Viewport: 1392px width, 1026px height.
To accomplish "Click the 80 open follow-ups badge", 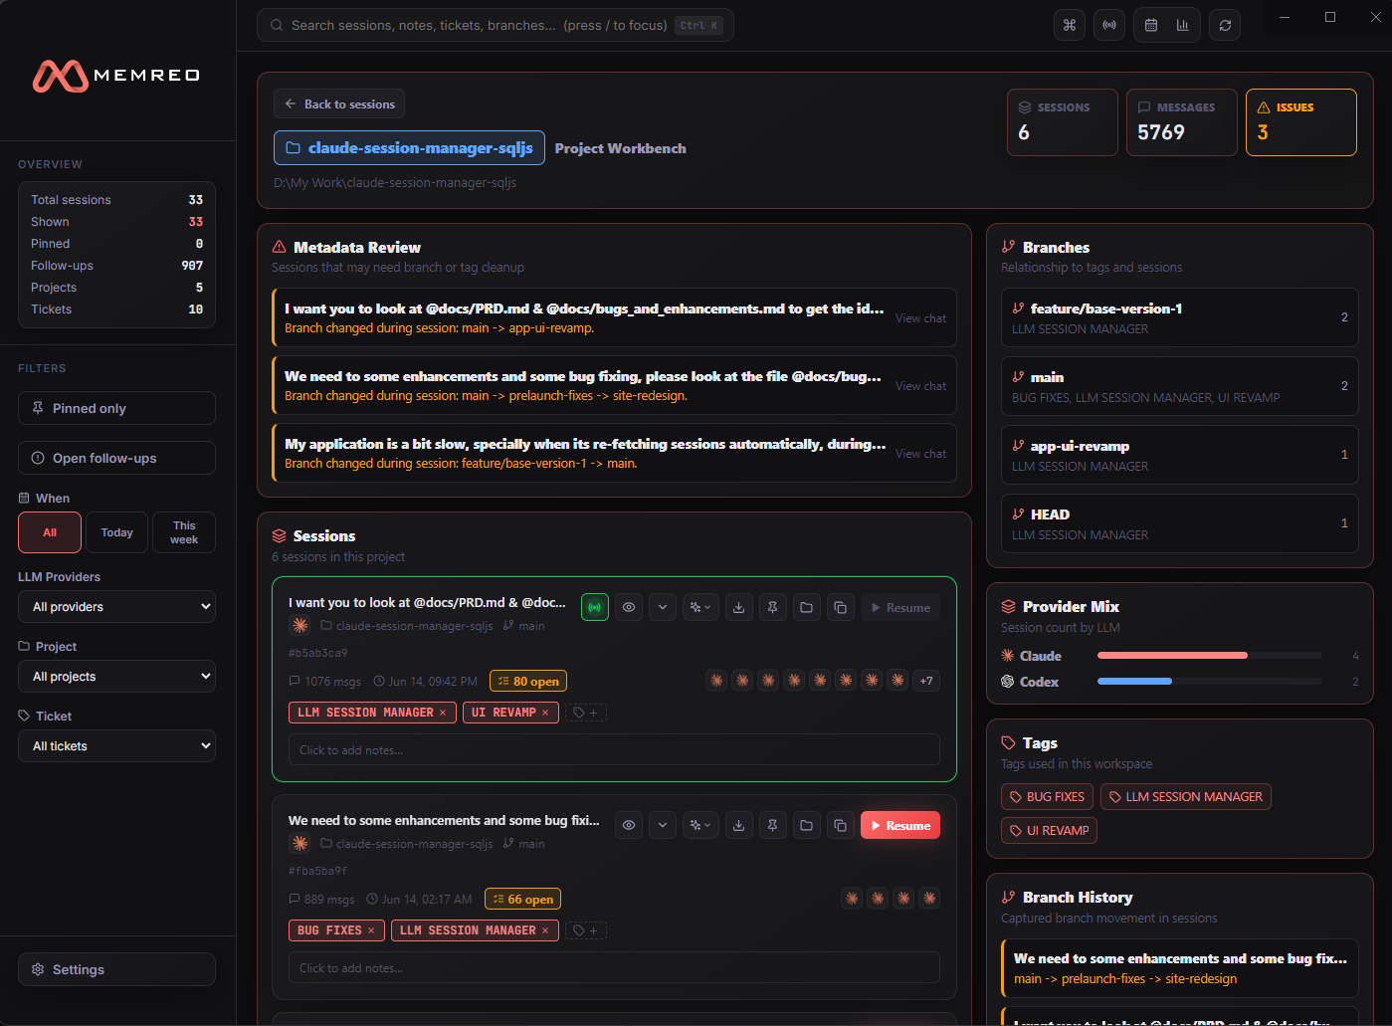I will [x=528, y=682].
